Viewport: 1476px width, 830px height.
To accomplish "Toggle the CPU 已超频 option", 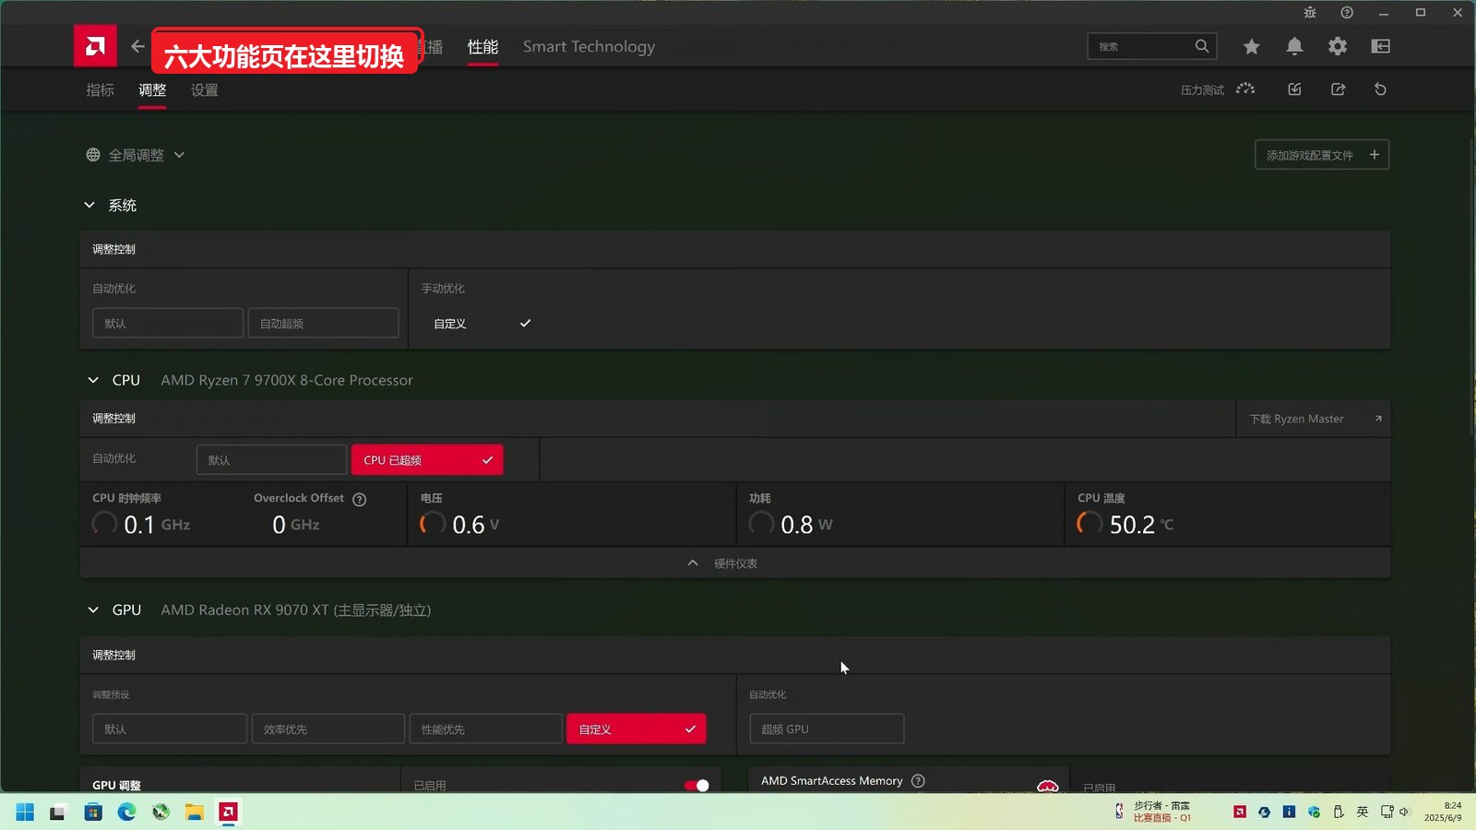I will click(x=427, y=460).
